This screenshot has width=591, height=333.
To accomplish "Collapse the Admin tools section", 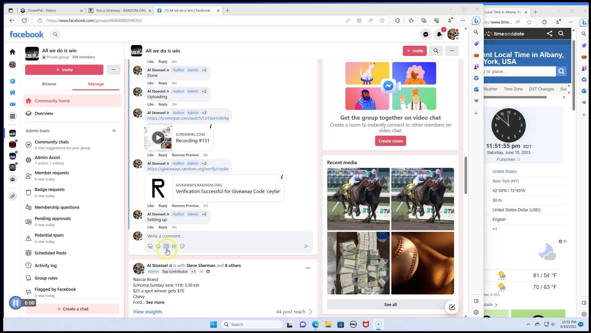I will 114,131.
